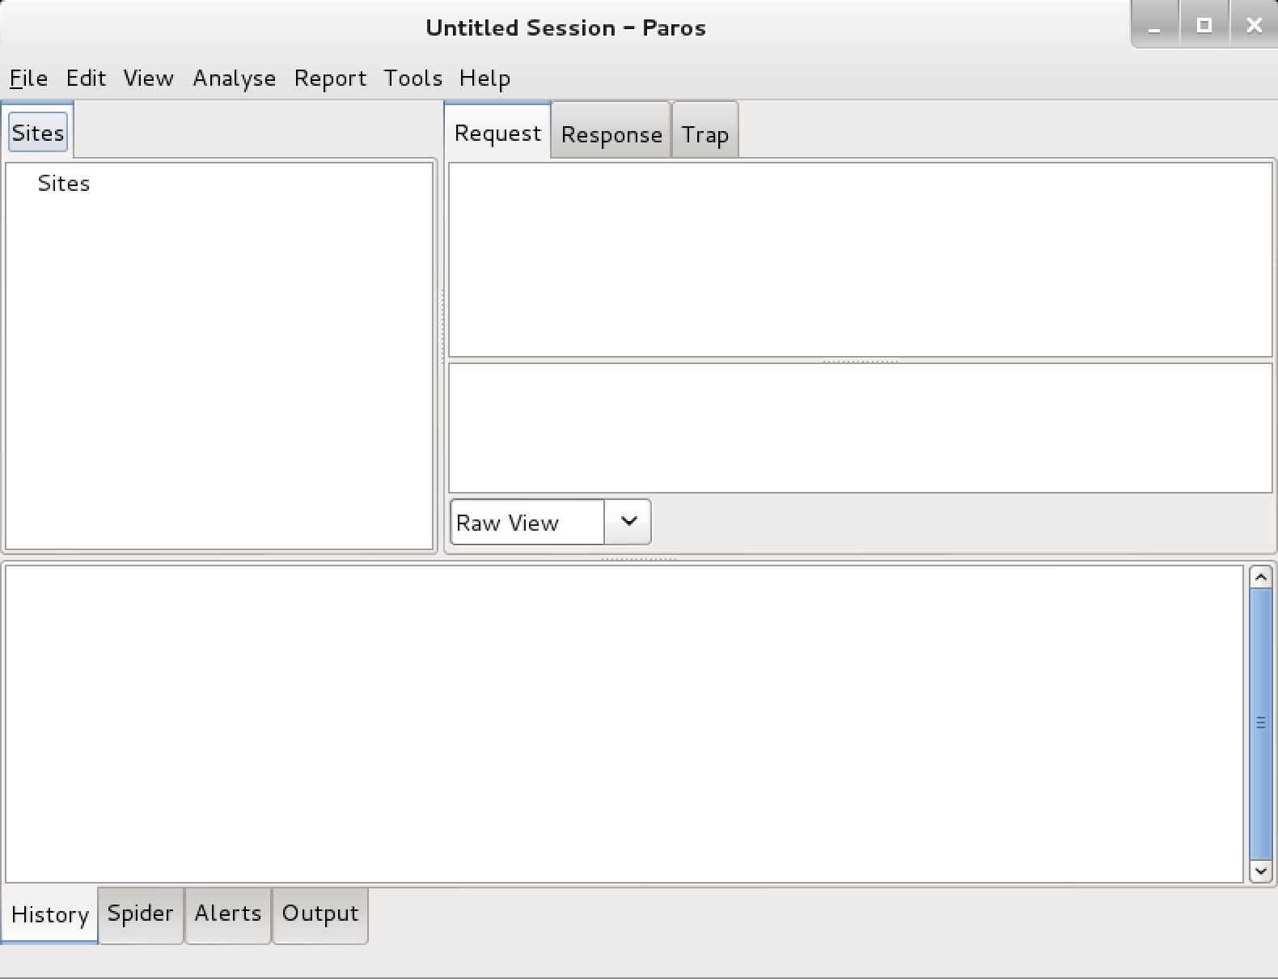This screenshot has height=979, width=1278.
Task: Expand the Raw View dropdown arrow
Action: (628, 522)
